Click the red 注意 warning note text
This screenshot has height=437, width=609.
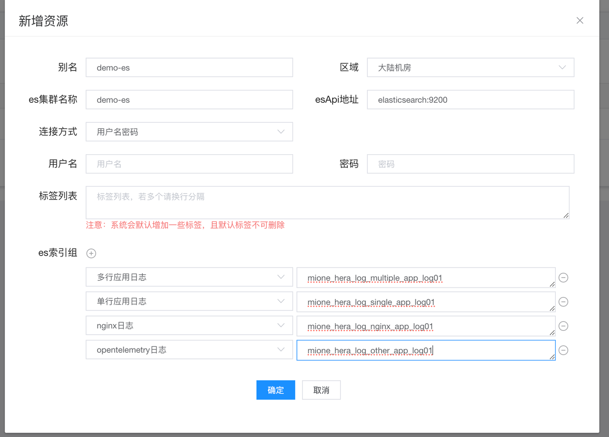tap(186, 225)
